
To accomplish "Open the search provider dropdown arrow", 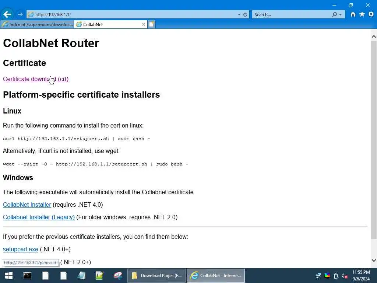I will pos(340,15).
